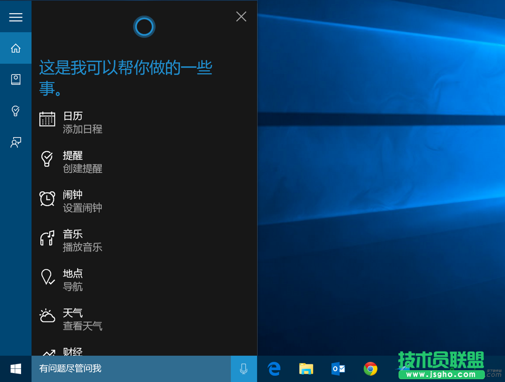Expand the hamburger menu at top left

pos(15,17)
